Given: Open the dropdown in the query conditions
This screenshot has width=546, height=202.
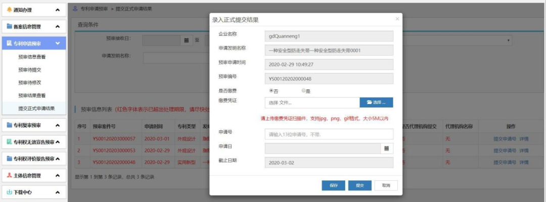Looking at the screenshot, I should 508,40.
